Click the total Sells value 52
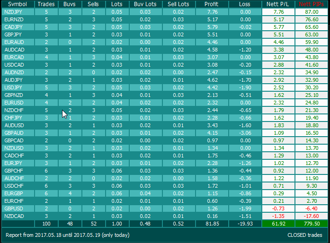 pos(93,224)
